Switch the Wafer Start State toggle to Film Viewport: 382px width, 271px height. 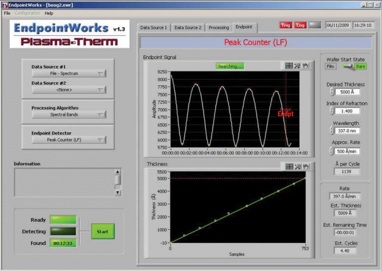pyautogui.click(x=330, y=67)
